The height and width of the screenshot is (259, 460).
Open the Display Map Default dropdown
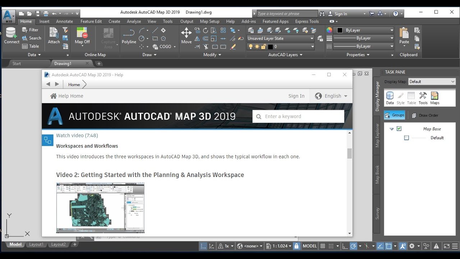pos(432,82)
